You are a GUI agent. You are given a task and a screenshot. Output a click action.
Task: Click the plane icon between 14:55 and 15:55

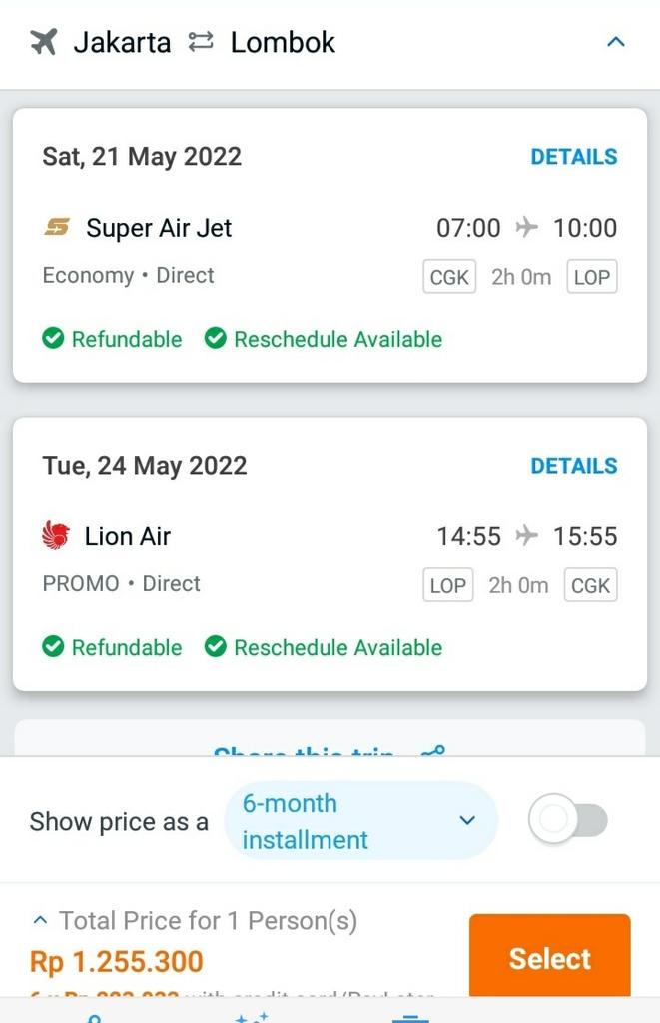(526, 536)
